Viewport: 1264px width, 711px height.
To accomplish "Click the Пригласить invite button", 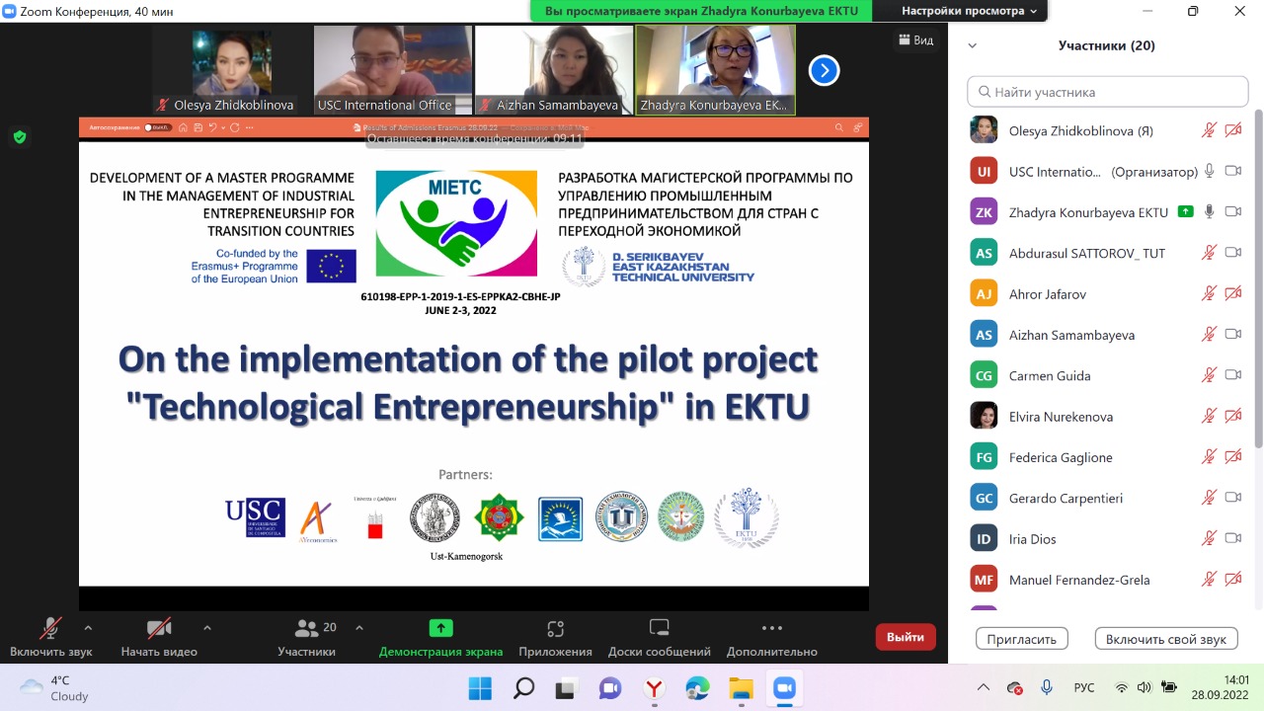I will pyautogui.click(x=1022, y=639).
